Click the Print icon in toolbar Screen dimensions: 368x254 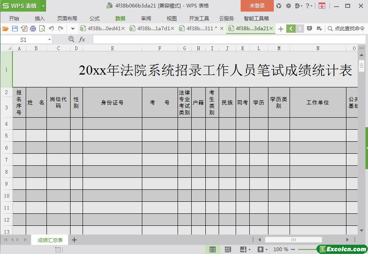click(33, 29)
